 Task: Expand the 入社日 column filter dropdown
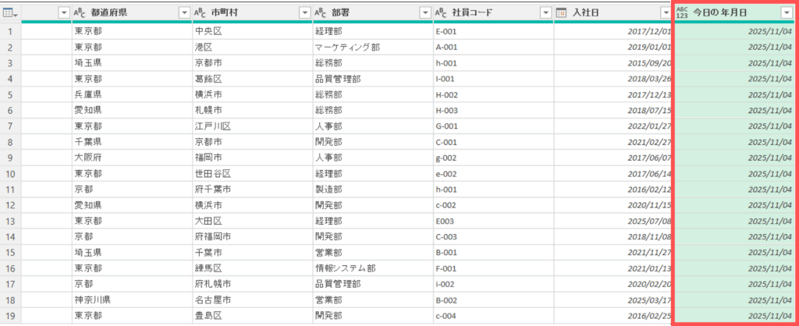(x=664, y=13)
